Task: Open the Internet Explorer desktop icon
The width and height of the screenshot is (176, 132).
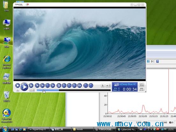Action: click(7, 62)
